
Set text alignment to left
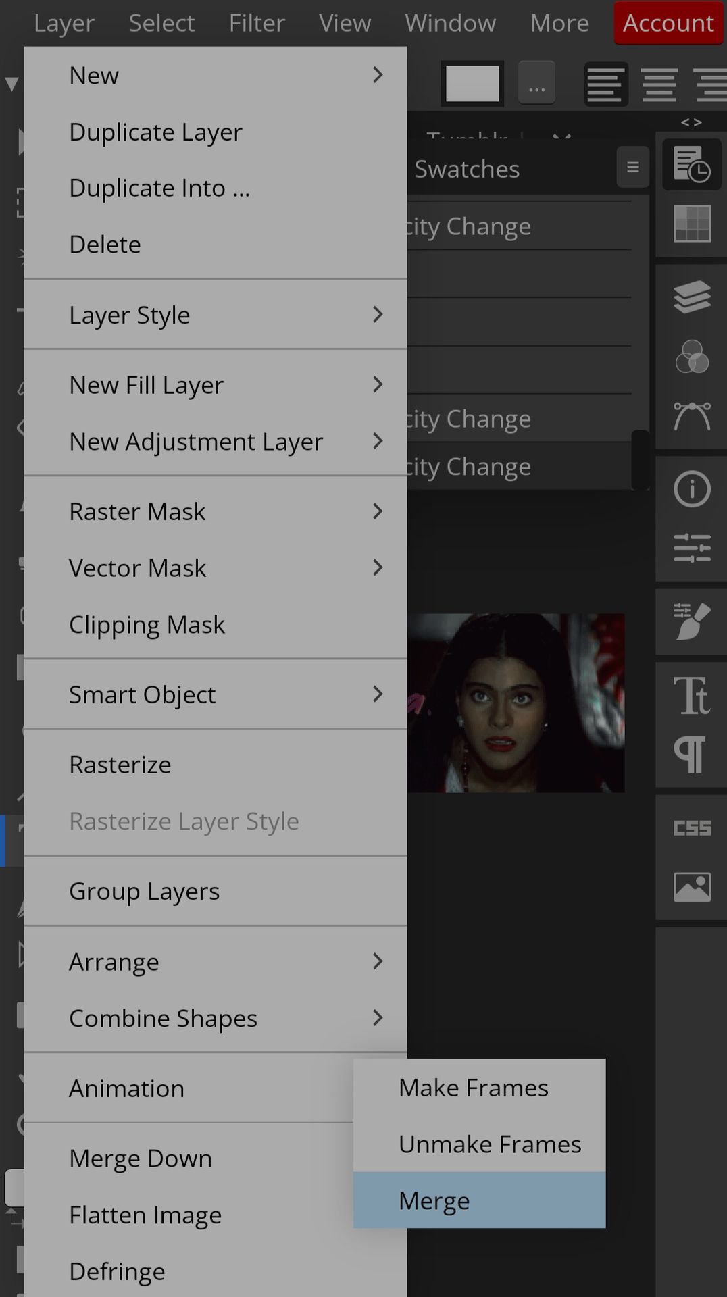605,84
